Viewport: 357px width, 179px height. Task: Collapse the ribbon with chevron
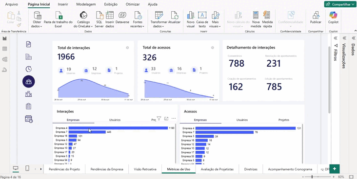coord(355,31)
